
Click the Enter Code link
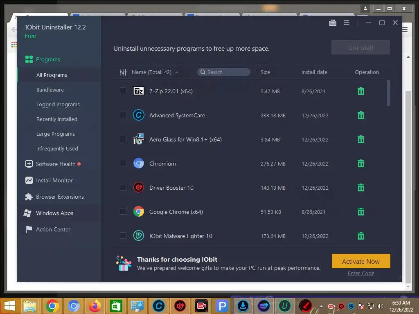[361, 274]
